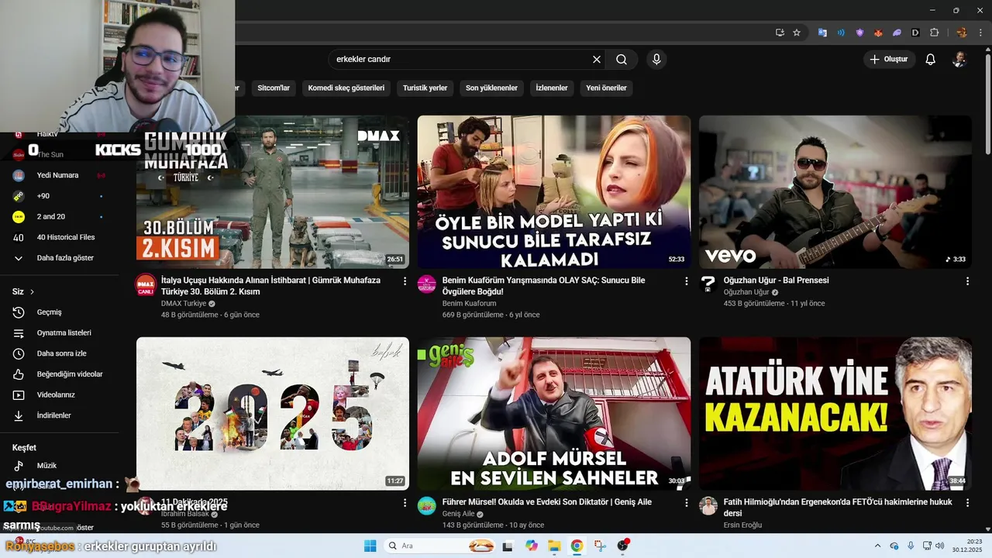Select the Yeni öneriler chip
Screen dimensions: 992x558
click(606, 88)
